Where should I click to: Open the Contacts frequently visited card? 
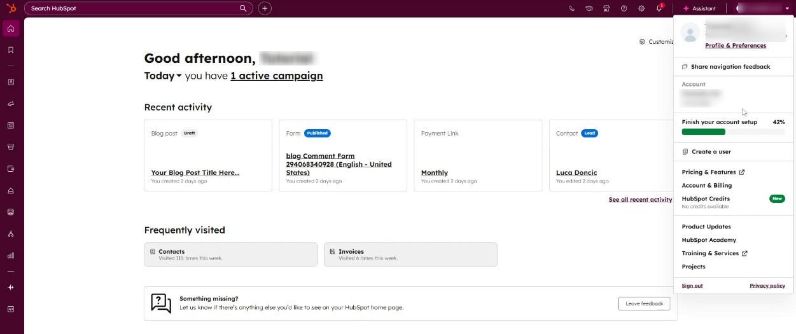[230, 254]
